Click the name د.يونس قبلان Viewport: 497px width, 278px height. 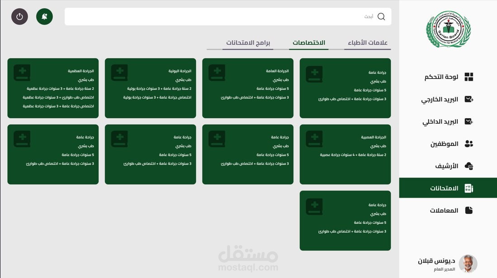point(436,261)
